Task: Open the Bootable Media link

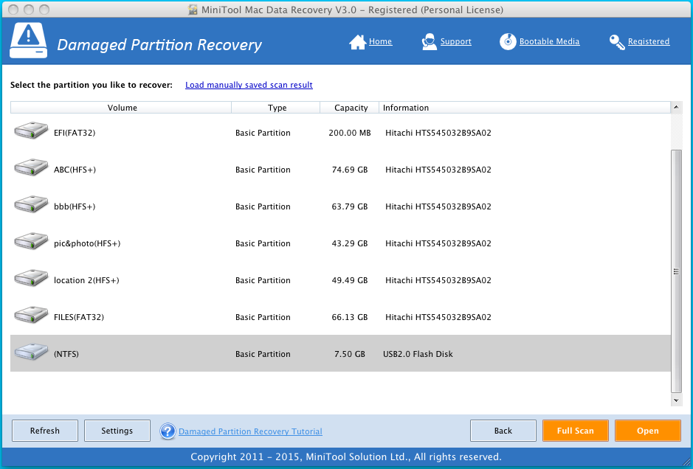Action: pos(549,41)
